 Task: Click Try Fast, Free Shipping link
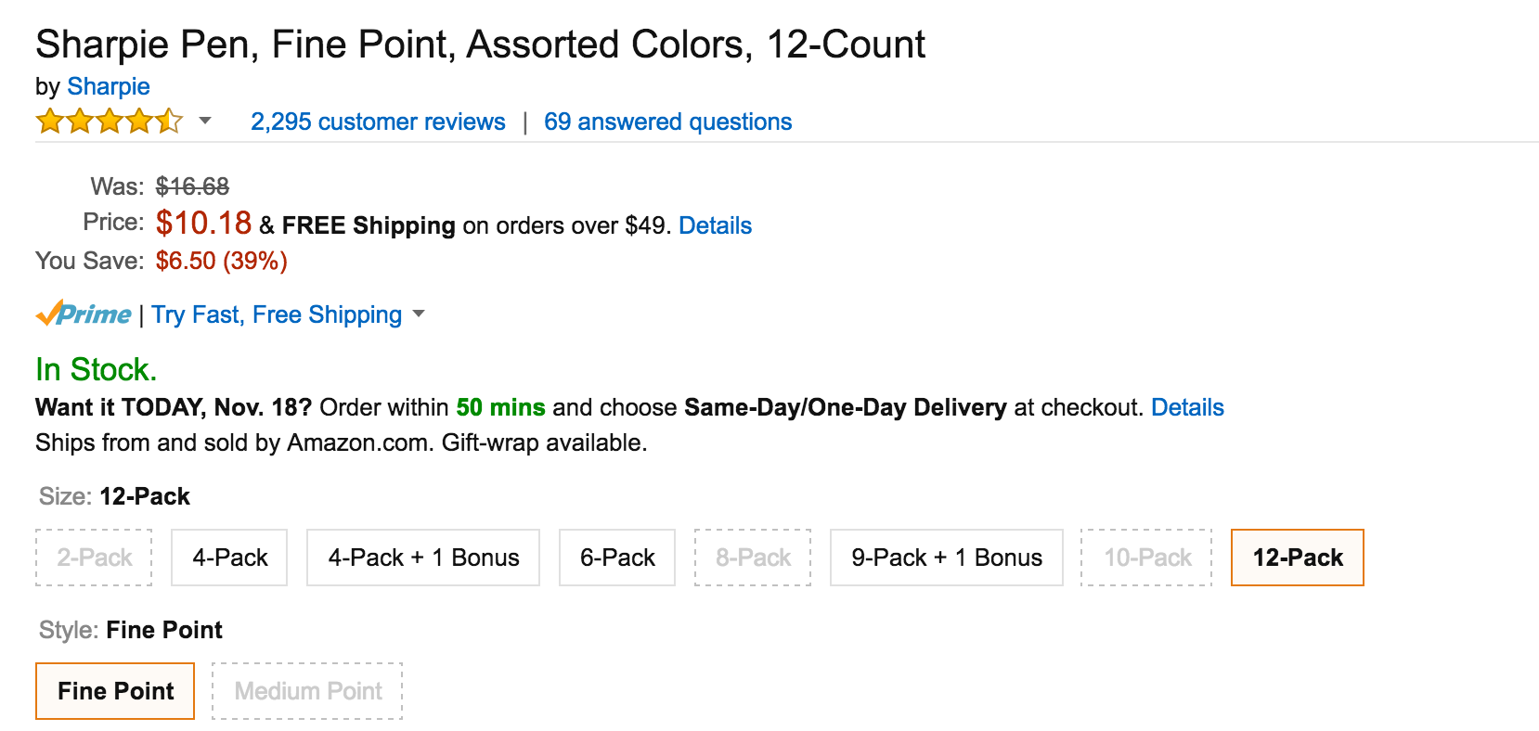(277, 314)
